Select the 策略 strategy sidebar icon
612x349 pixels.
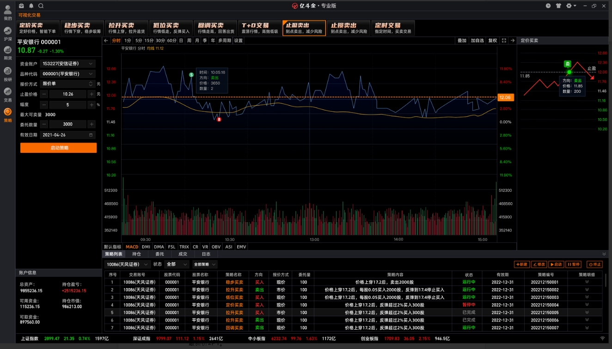click(x=7, y=114)
